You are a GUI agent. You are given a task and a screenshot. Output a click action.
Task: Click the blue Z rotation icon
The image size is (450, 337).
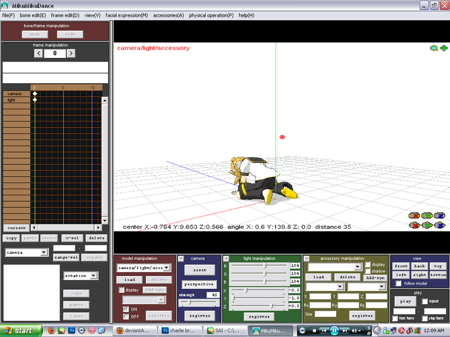439,216
